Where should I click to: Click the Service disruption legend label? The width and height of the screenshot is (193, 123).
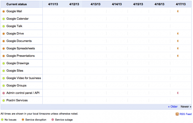pyautogui.click(x=36, y=120)
